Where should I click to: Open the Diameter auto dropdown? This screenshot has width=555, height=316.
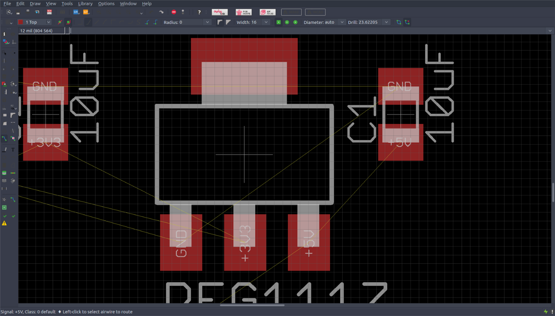click(x=341, y=22)
